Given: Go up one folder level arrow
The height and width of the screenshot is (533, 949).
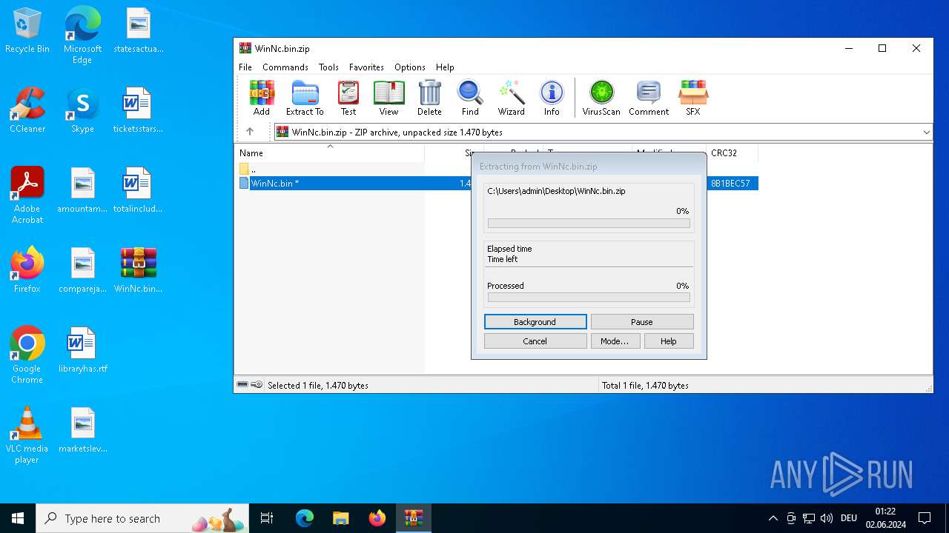Looking at the screenshot, I should pyautogui.click(x=250, y=132).
